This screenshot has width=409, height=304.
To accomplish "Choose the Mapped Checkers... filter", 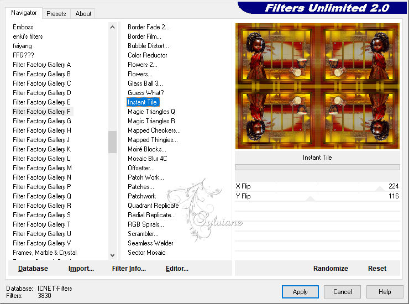I will pos(154,130).
